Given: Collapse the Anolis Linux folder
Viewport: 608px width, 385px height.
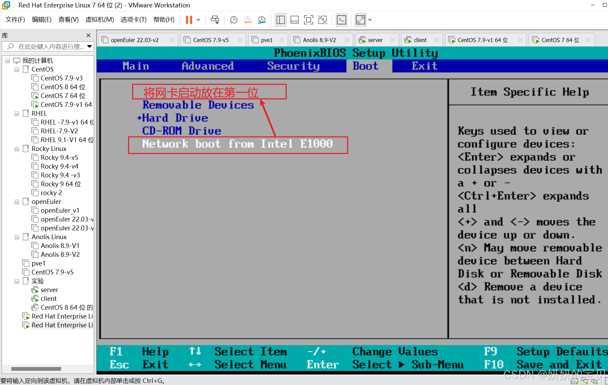Looking at the screenshot, I should coord(17,237).
